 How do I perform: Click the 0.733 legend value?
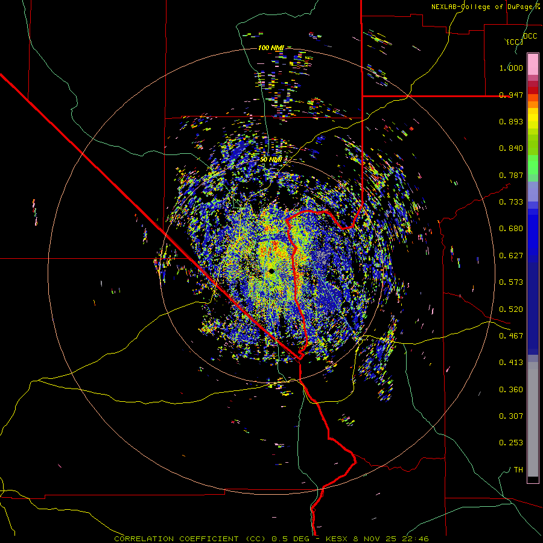pos(511,202)
